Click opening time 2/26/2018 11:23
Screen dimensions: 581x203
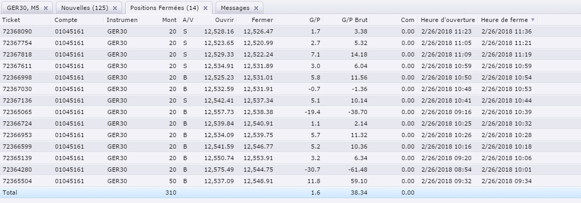446,31
